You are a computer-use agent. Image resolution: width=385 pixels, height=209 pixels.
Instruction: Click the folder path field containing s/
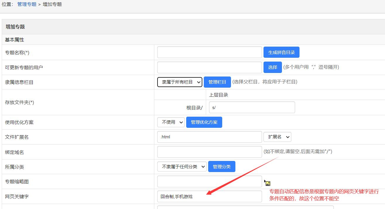click(x=252, y=107)
